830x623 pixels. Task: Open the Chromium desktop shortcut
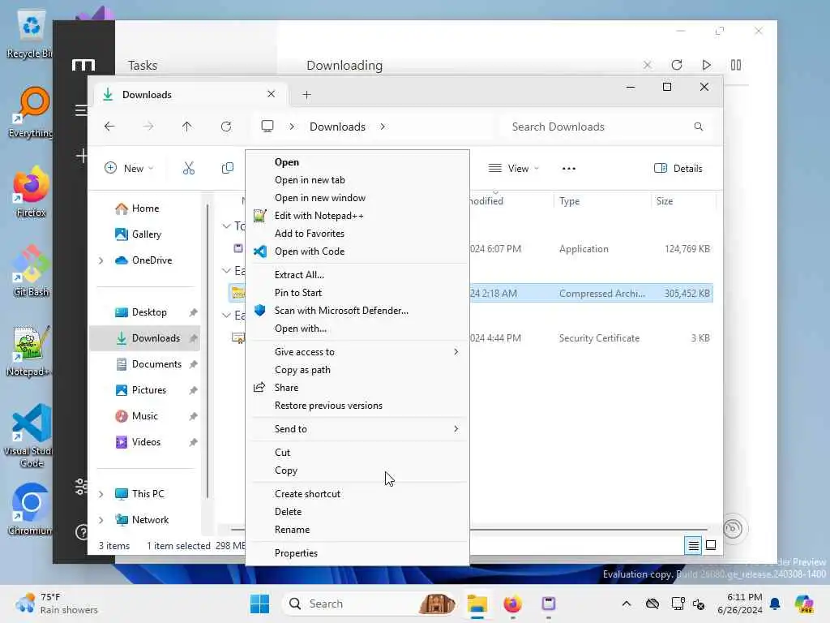(30, 509)
